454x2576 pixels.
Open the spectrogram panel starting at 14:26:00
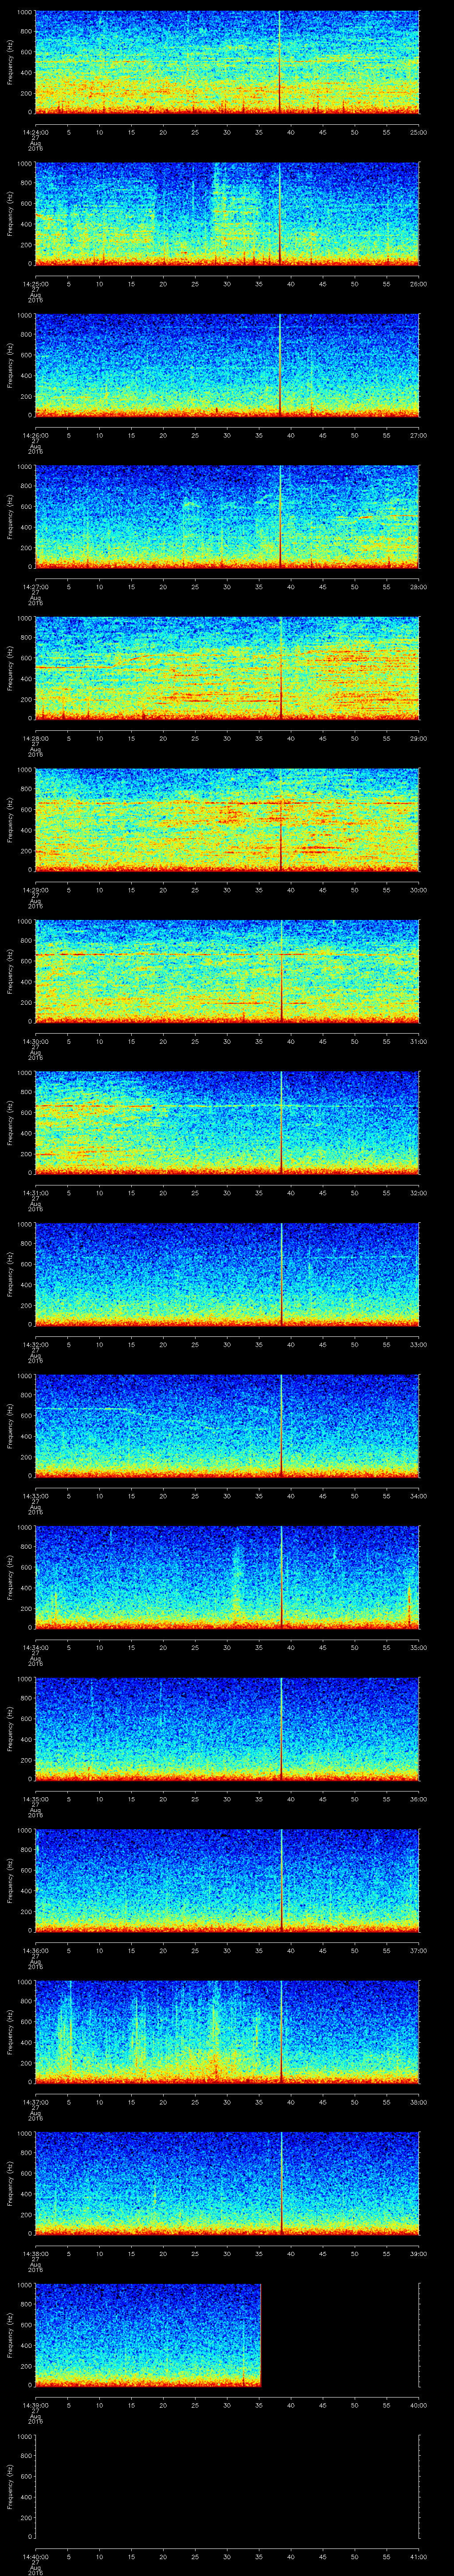[227, 365]
